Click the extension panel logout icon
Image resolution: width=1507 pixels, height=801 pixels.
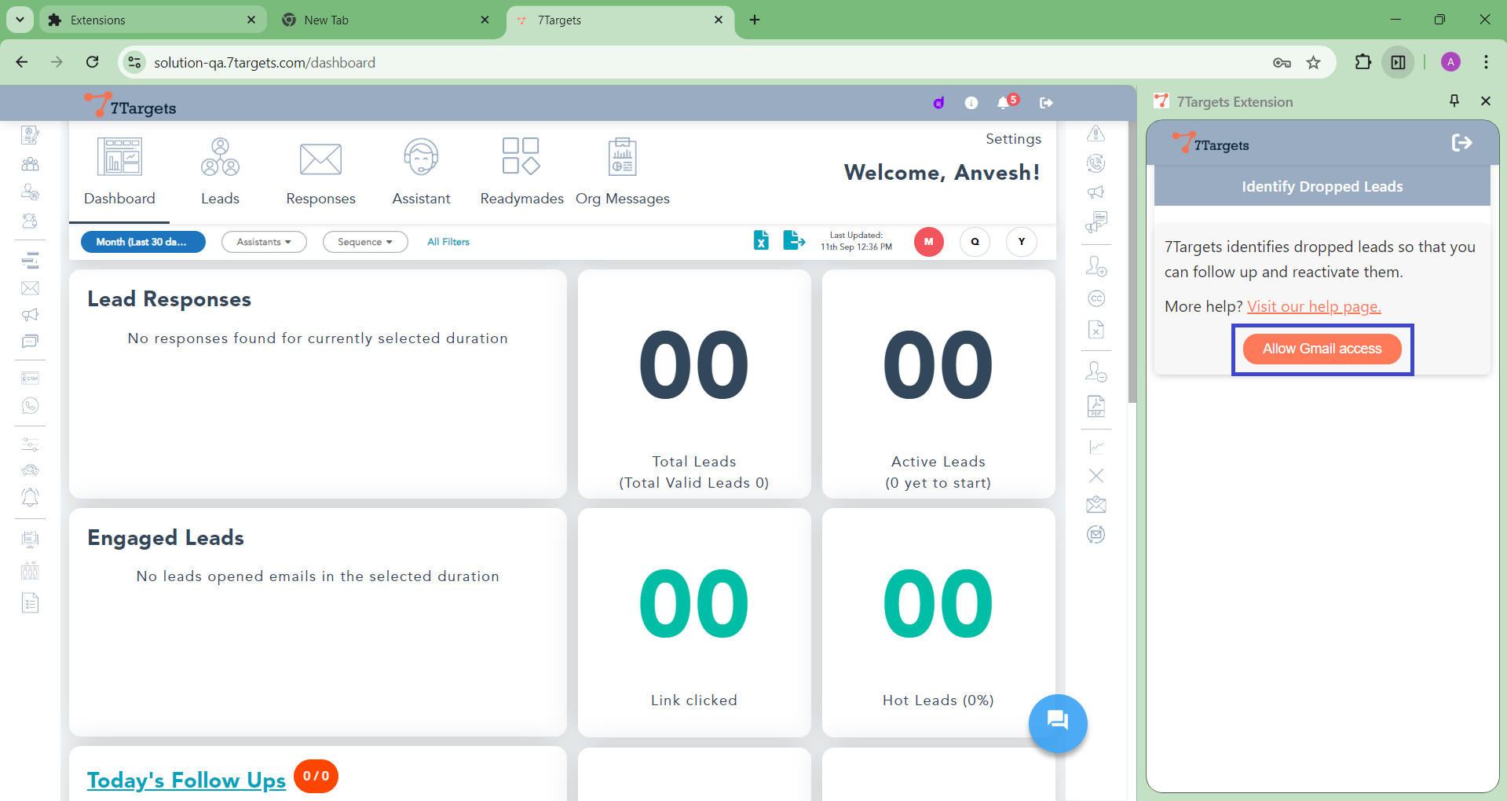pyautogui.click(x=1461, y=143)
